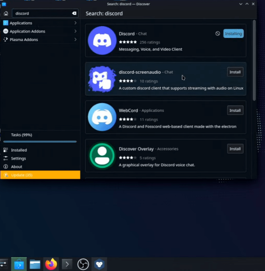Viewport: 265px width, 271px height.
Task: Open the Settings section
Action: (x=40, y=158)
